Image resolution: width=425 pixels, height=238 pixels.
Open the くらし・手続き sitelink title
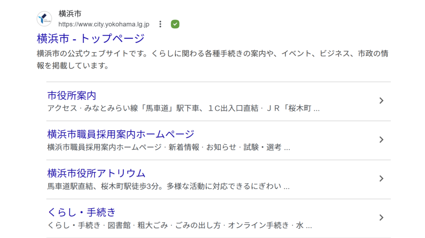point(82,212)
